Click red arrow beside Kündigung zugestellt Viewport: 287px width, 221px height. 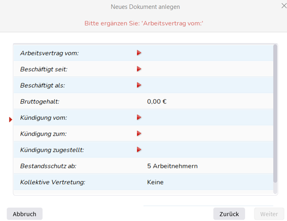139,150
